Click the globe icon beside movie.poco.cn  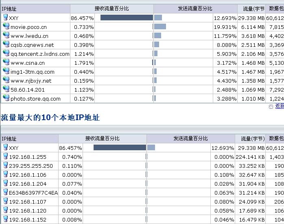pos(6,26)
